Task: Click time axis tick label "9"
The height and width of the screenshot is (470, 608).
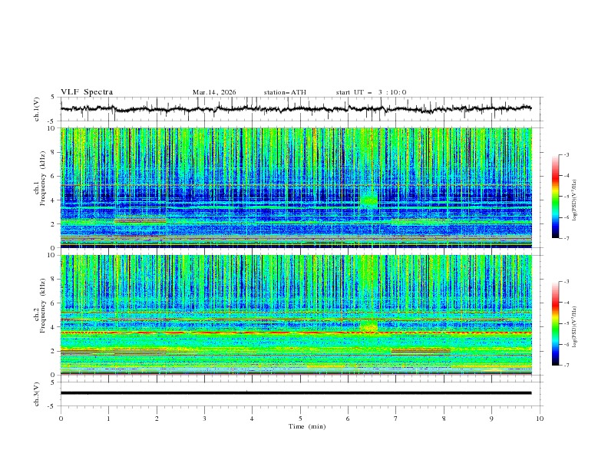Action: pos(491,419)
